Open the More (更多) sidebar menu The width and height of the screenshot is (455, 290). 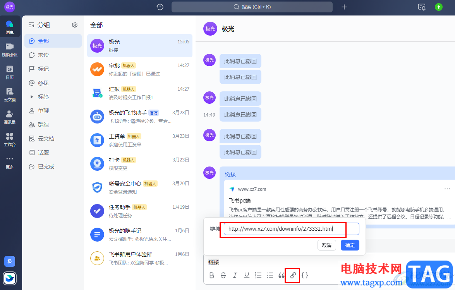[x=10, y=162]
